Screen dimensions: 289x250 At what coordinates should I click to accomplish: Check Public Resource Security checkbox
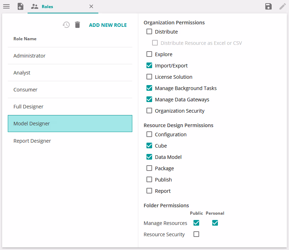(x=196, y=234)
